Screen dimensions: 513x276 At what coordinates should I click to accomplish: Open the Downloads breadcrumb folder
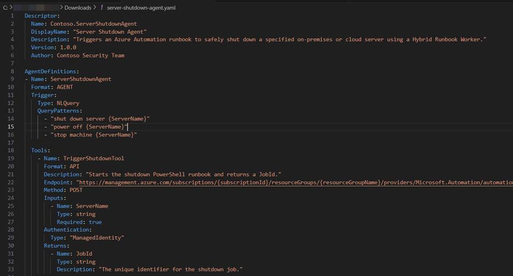78,8
